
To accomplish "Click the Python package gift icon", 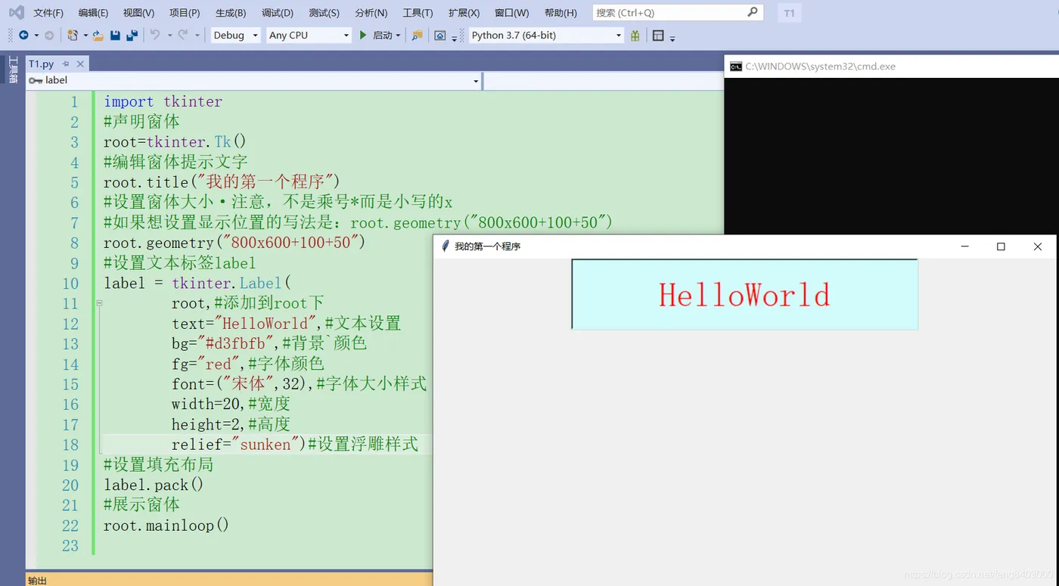I will coord(635,36).
